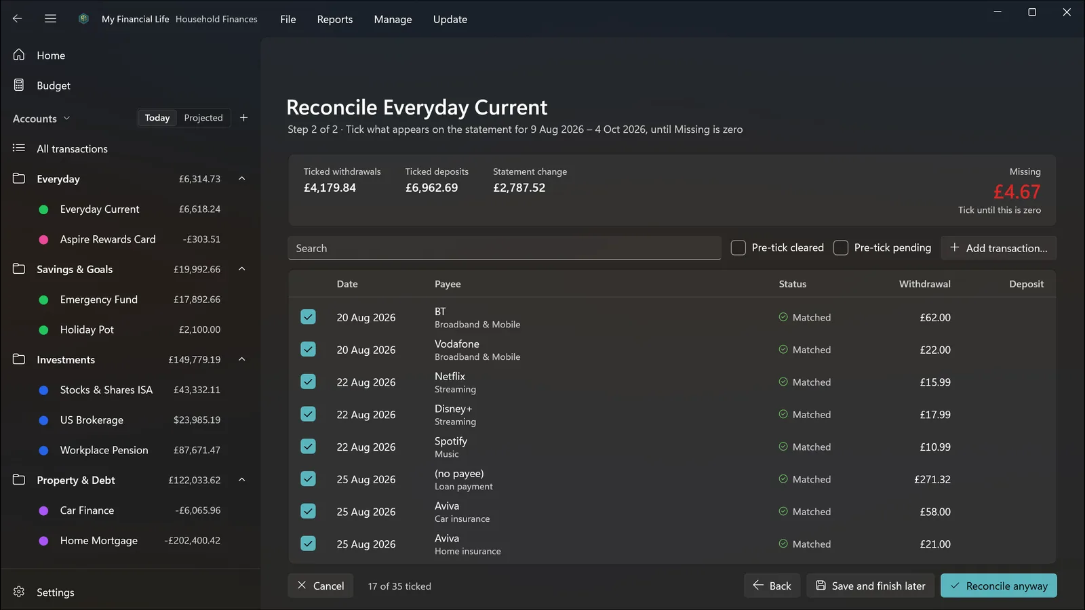Screen dimensions: 1085x610
Task: Open the Update menu
Action: [x=450, y=19]
